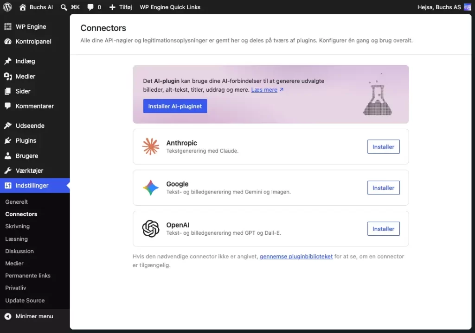Open Medier under Indstillinger submenu
This screenshot has height=333, width=475.
pos(14,264)
